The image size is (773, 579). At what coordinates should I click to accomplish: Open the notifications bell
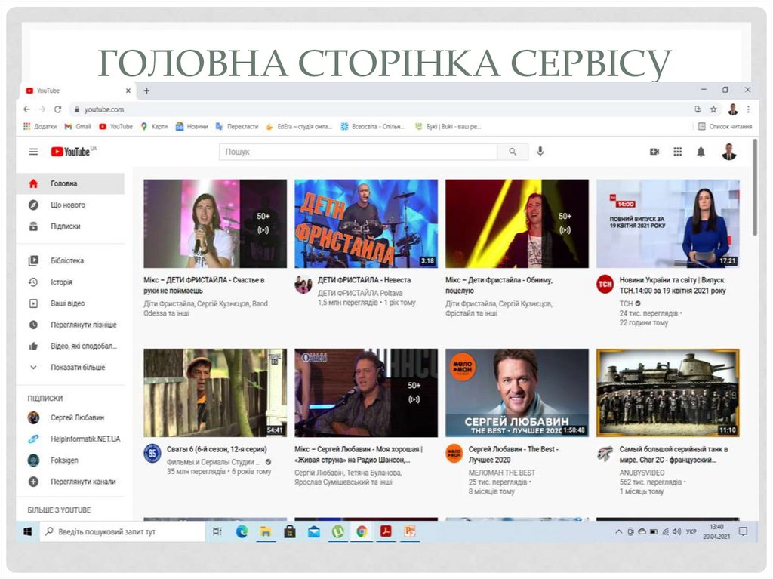tap(701, 152)
